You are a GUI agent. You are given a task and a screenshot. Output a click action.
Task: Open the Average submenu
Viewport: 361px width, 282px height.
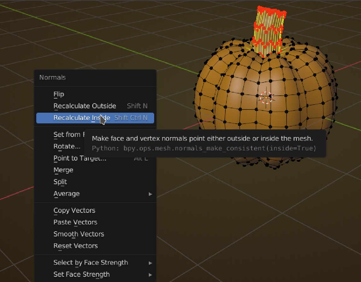point(95,194)
